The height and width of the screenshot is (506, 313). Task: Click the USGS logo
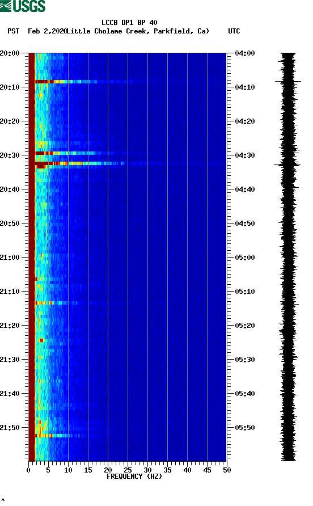point(23,6)
